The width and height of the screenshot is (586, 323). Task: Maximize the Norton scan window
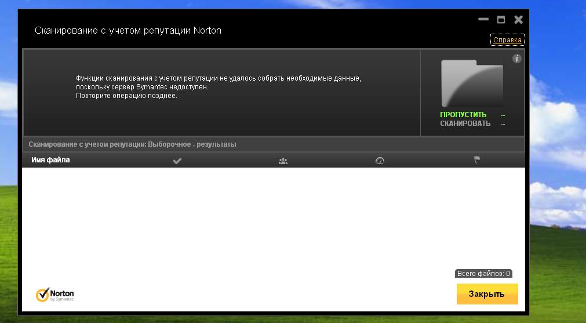tap(501, 20)
